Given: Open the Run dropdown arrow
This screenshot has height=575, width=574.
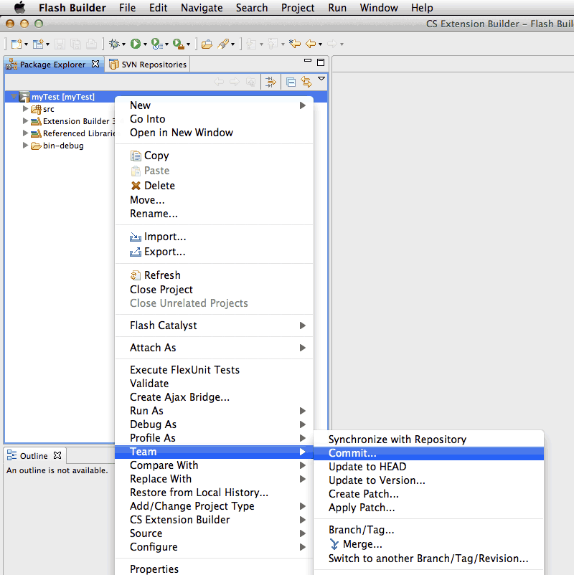Looking at the screenshot, I should tap(146, 44).
